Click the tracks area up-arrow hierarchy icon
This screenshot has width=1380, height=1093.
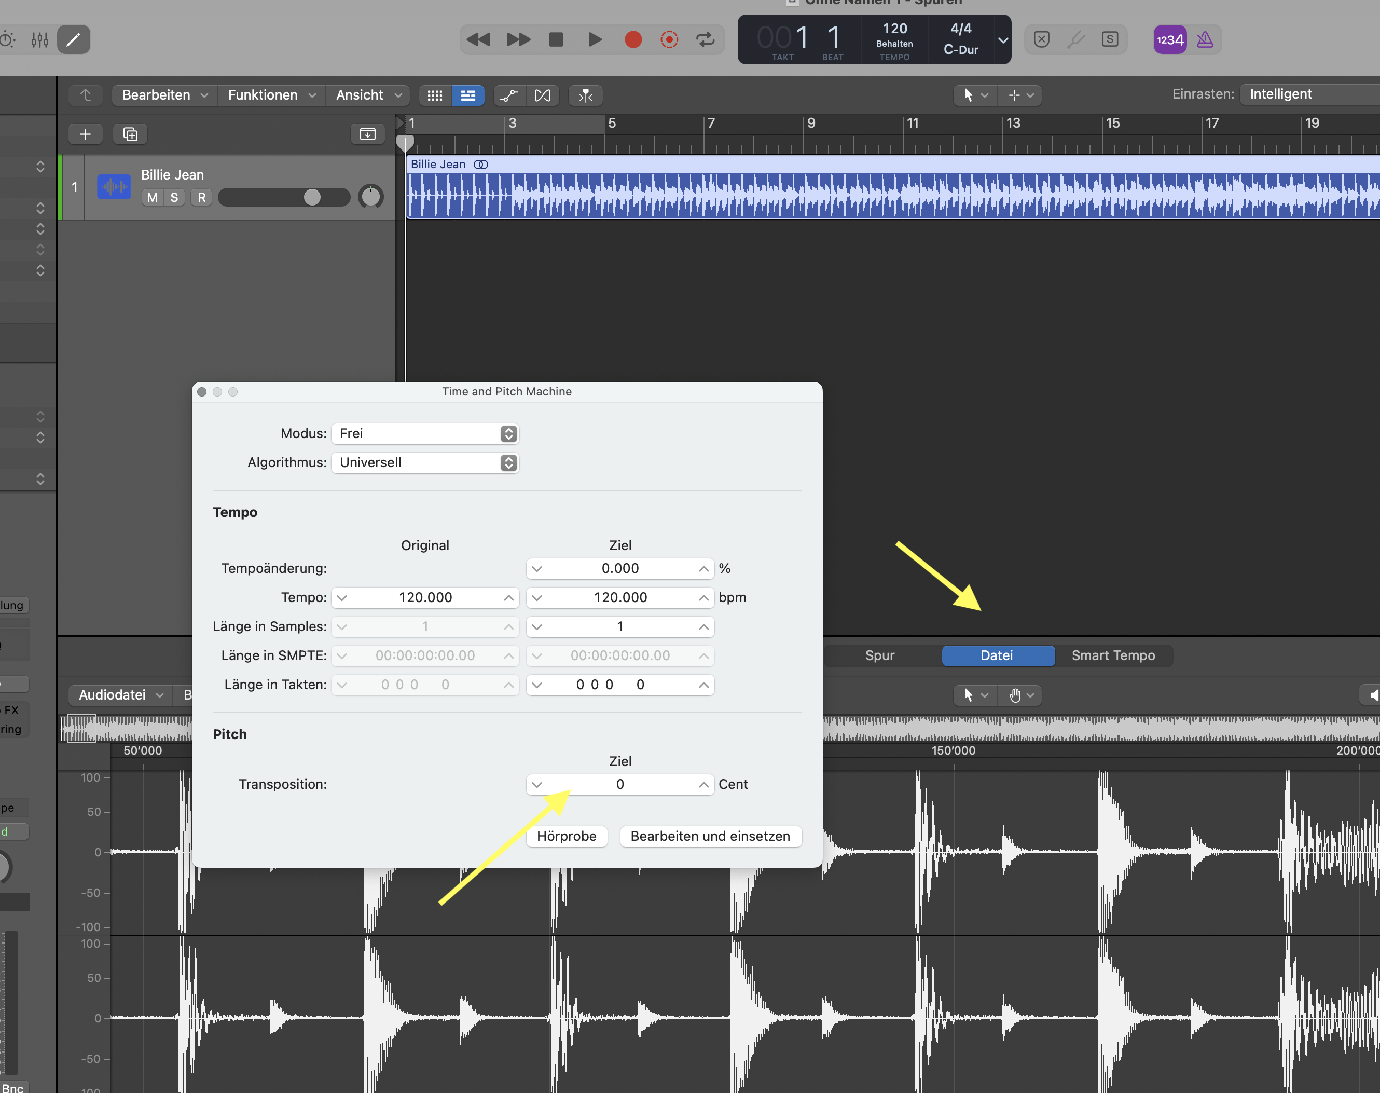(x=86, y=95)
